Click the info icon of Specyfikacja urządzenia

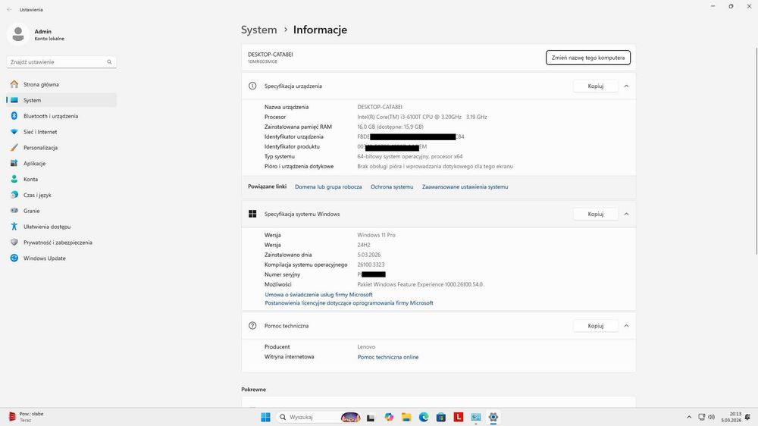click(x=252, y=86)
